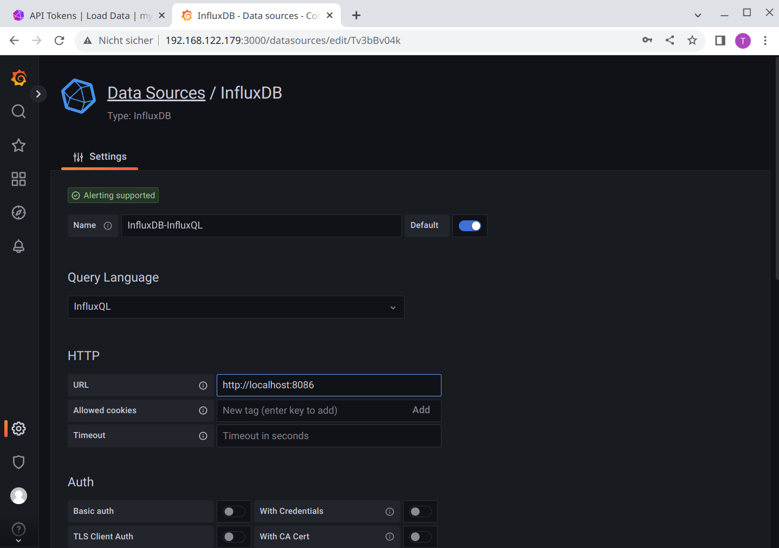The image size is (779, 548).
Task: Open the Starred dashboards icon
Action: (x=19, y=145)
